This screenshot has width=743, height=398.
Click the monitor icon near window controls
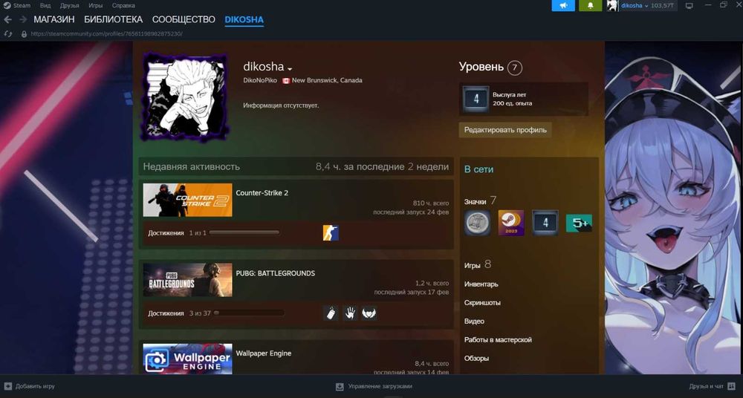tap(690, 6)
